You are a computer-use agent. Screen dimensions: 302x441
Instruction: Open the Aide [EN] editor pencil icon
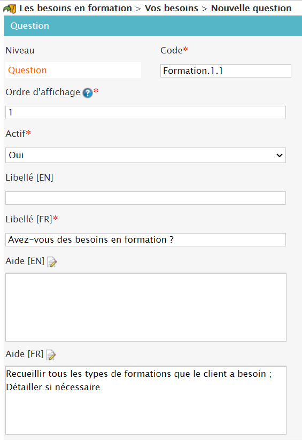pyautogui.click(x=52, y=262)
